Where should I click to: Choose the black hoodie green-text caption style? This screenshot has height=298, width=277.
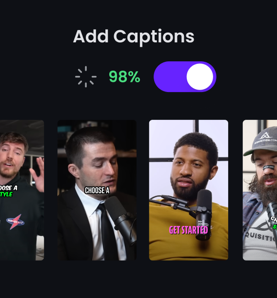click(22, 190)
